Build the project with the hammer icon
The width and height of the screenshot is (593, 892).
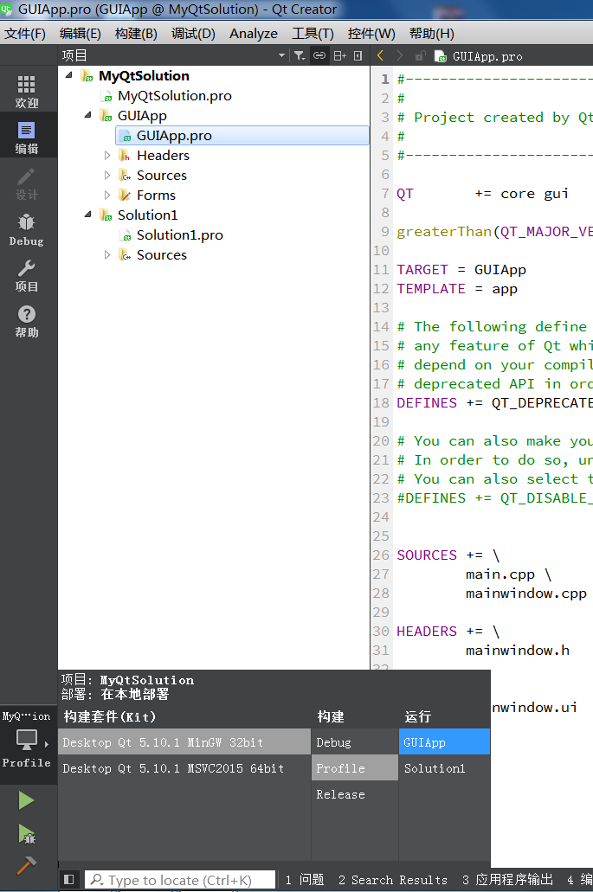click(x=26, y=866)
